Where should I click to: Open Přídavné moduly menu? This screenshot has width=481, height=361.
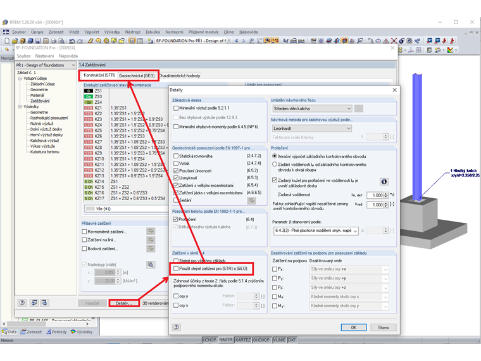pyautogui.click(x=203, y=32)
